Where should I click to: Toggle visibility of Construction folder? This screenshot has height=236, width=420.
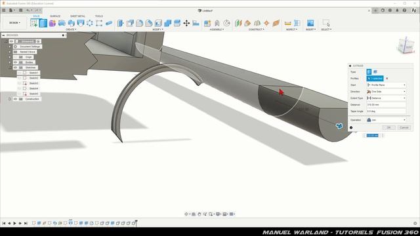point(16,99)
